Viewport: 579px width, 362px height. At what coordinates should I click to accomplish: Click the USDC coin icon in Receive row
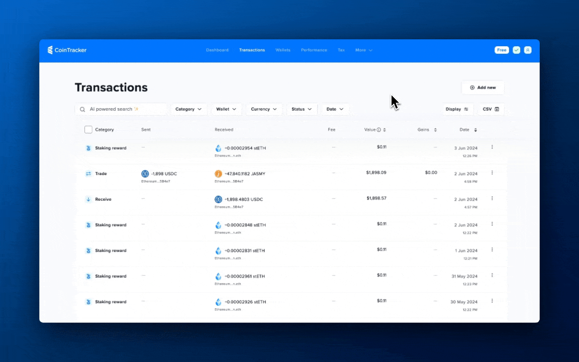click(218, 199)
